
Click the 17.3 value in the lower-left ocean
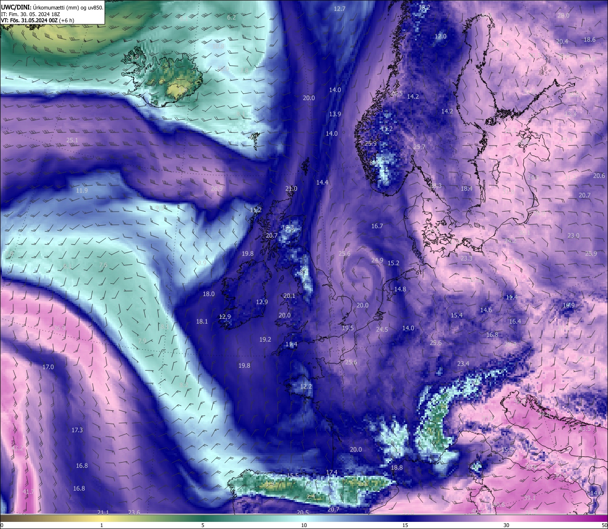pos(77,430)
